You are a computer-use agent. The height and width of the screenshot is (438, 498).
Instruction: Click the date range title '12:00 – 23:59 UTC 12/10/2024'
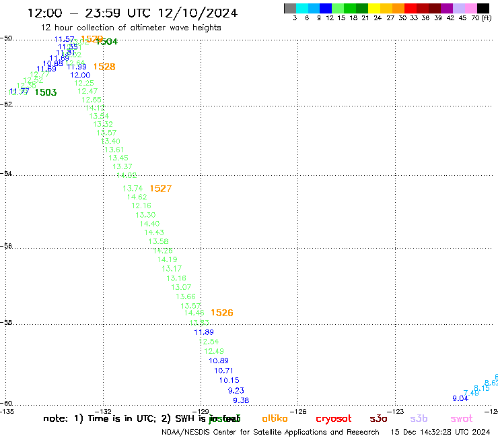[x=133, y=13]
